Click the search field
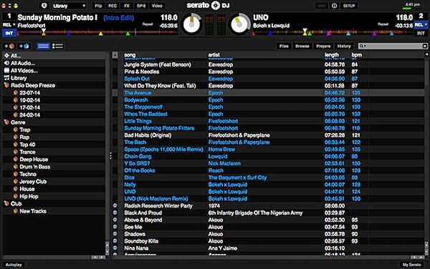This screenshot has height=269, width=430. pos(393,46)
